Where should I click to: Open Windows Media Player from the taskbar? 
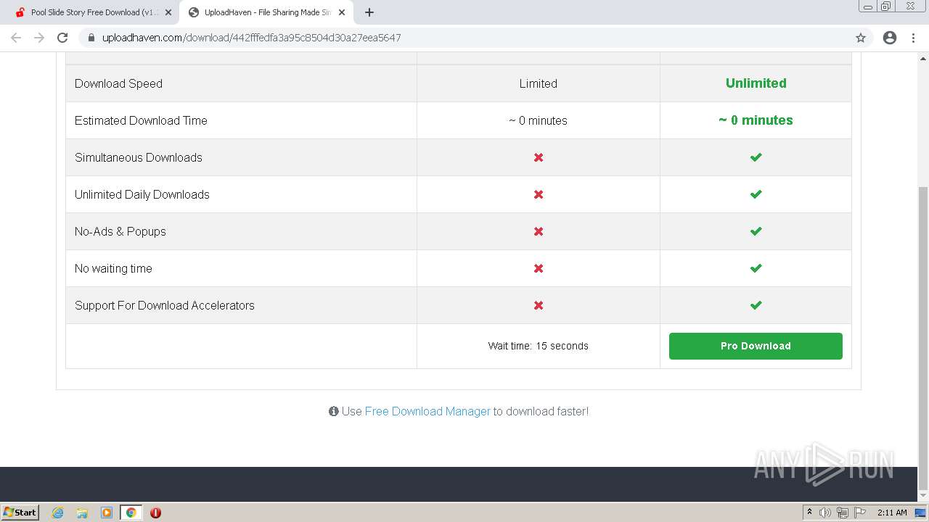107,513
